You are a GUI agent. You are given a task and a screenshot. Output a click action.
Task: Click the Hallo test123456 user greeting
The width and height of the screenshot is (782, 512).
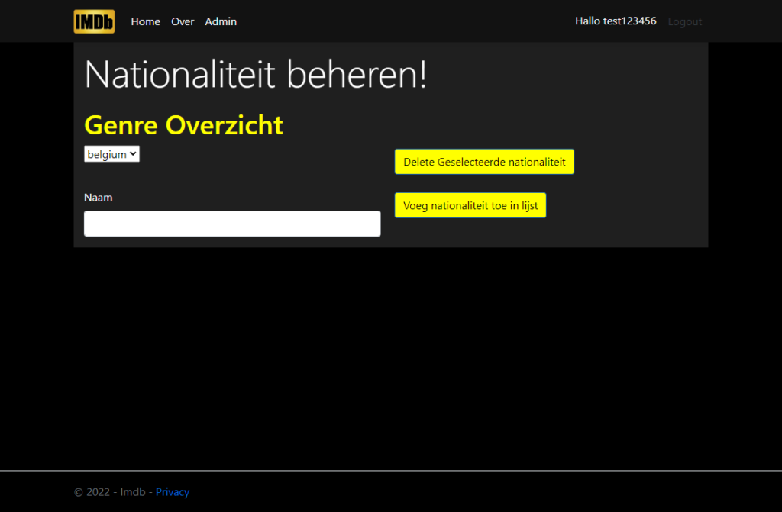616,21
